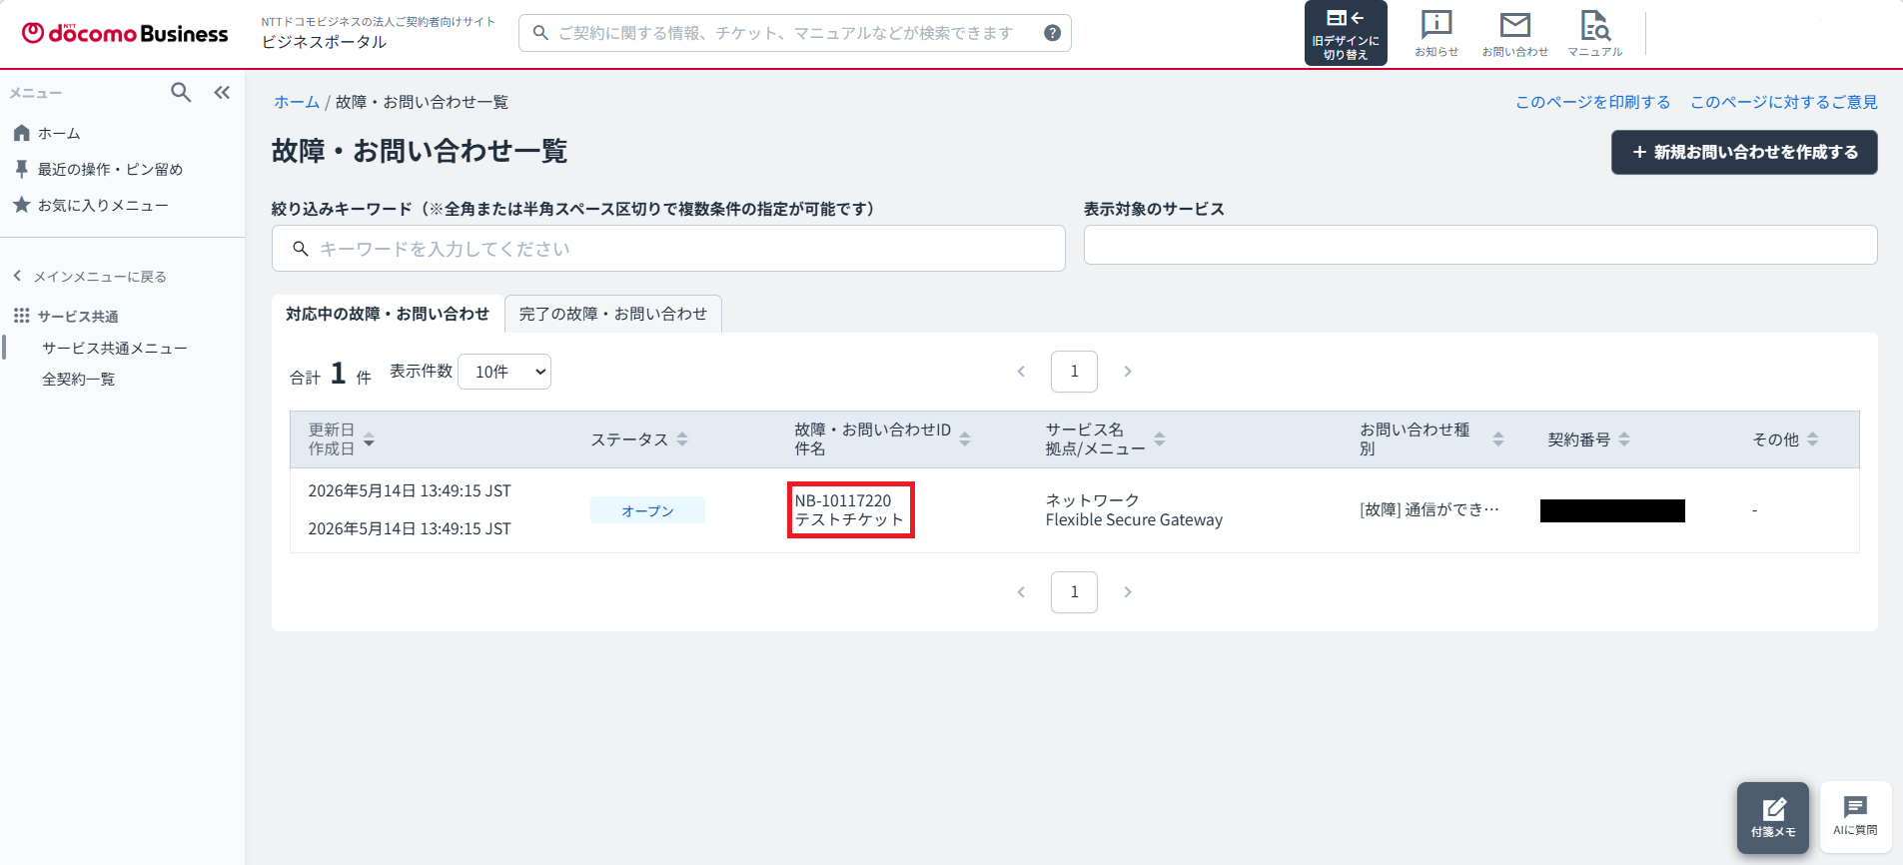This screenshot has width=1903, height=865.
Task: Go to ホーム in the sidebar
Action: click(59, 133)
